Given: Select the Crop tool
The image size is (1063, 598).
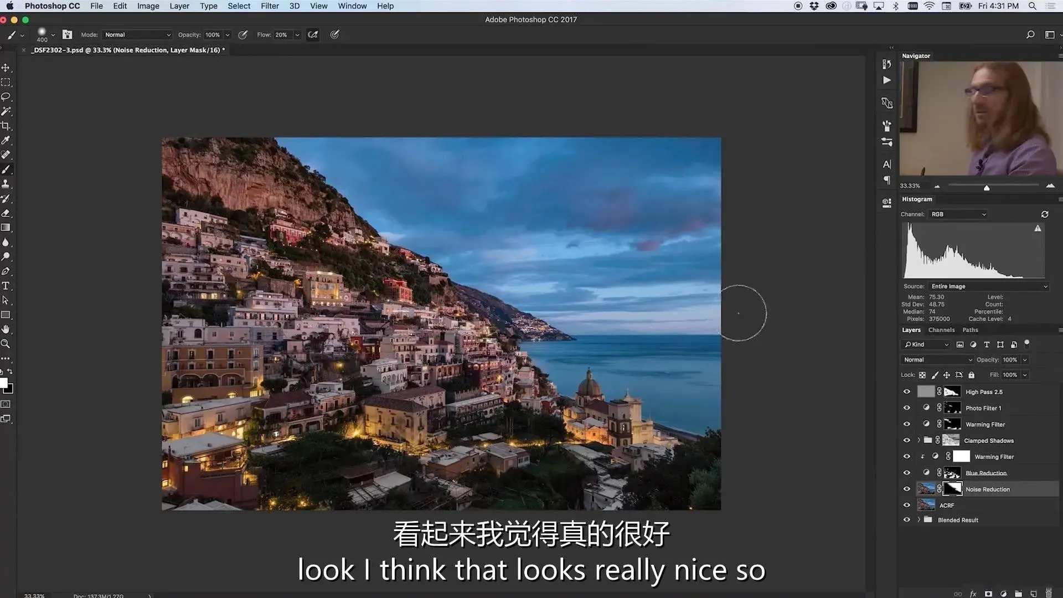Looking at the screenshot, I should pyautogui.click(x=6, y=126).
